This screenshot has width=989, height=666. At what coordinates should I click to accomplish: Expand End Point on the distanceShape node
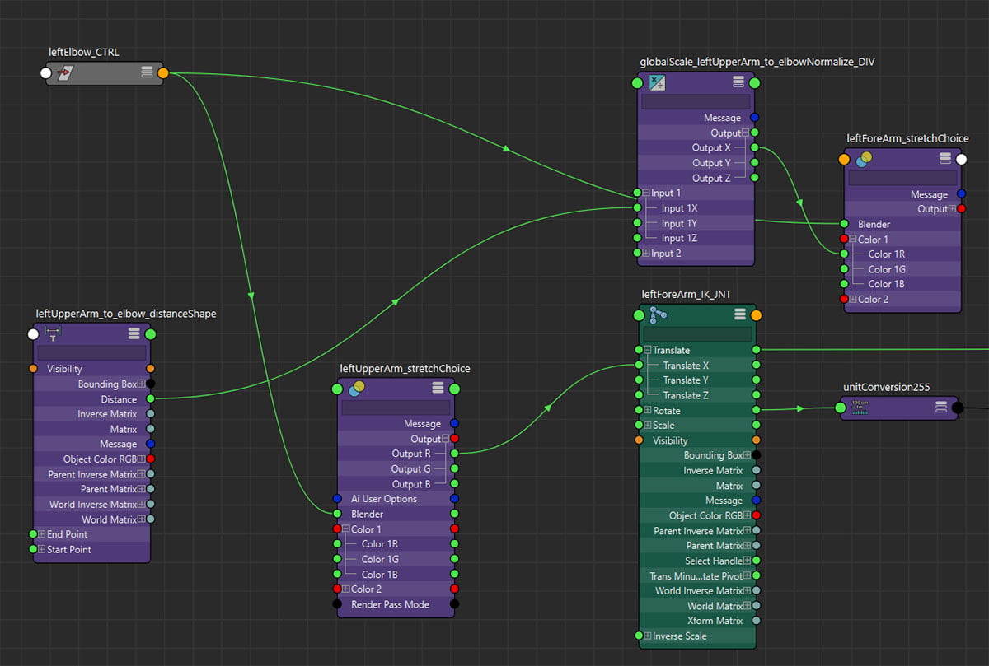(x=43, y=533)
